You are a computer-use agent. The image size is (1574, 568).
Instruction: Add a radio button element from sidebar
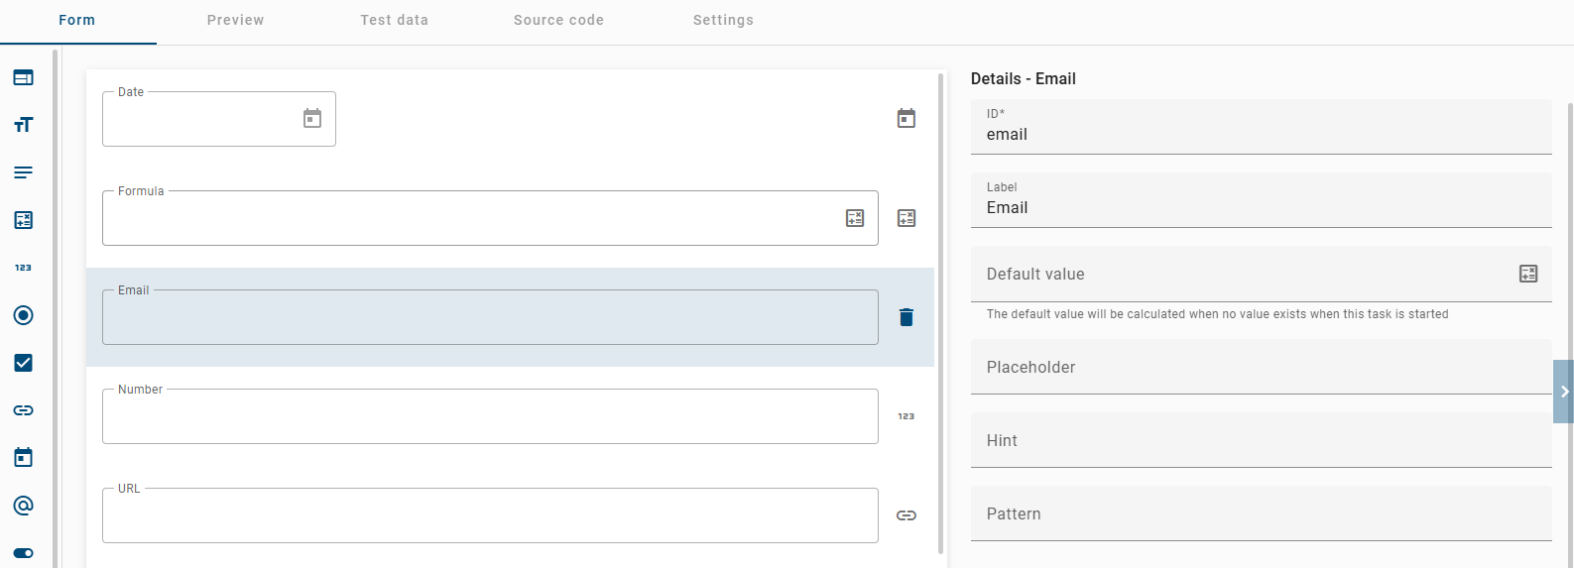24,315
